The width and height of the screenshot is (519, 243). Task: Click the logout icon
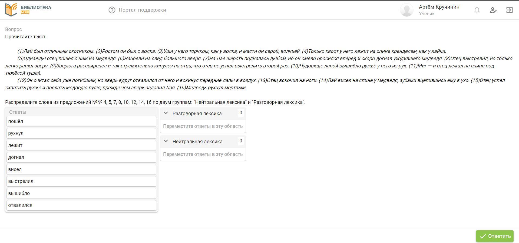point(509,10)
